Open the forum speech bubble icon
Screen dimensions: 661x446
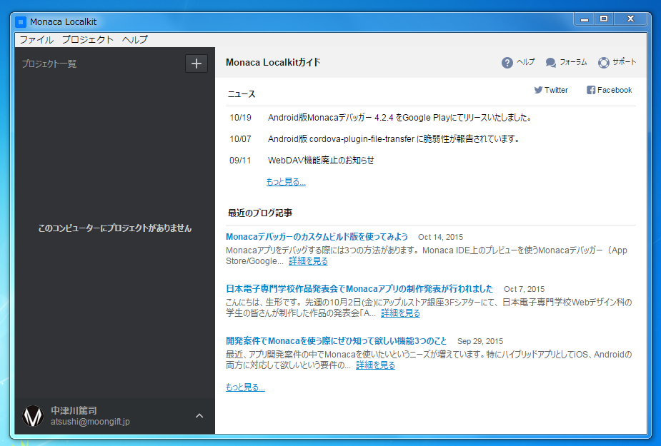[551, 63]
